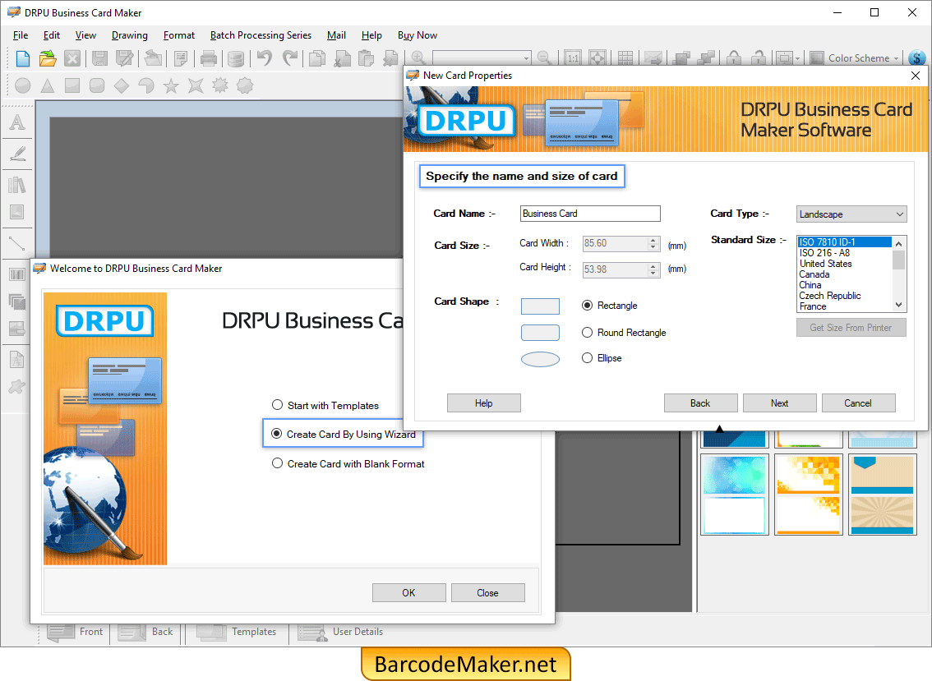Click Next in New Card Properties
The height and width of the screenshot is (681, 932).
click(779, 403)
